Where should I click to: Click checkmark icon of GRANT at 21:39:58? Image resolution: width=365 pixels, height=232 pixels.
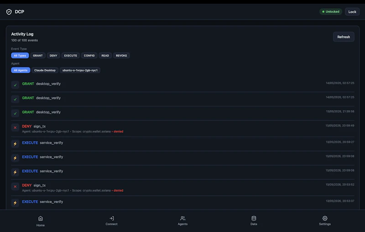(15, 113)
